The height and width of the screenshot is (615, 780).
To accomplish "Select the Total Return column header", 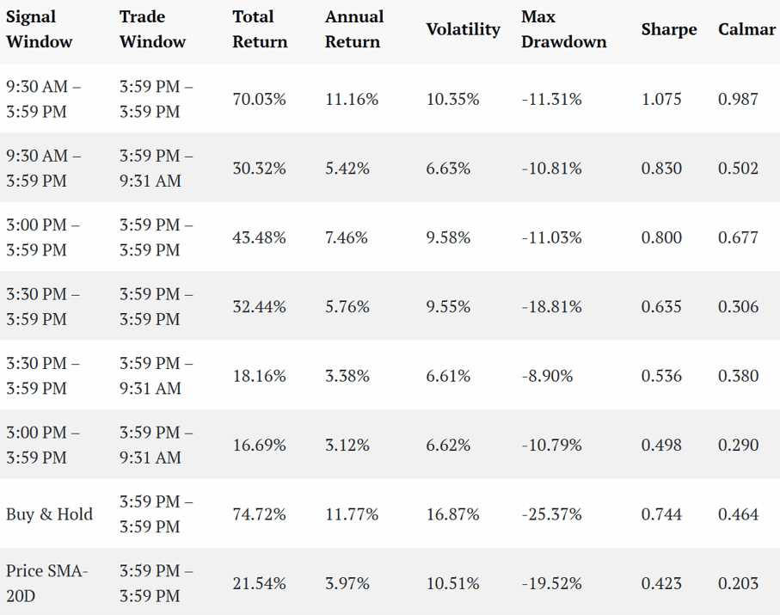I will (x=260, y=29).
